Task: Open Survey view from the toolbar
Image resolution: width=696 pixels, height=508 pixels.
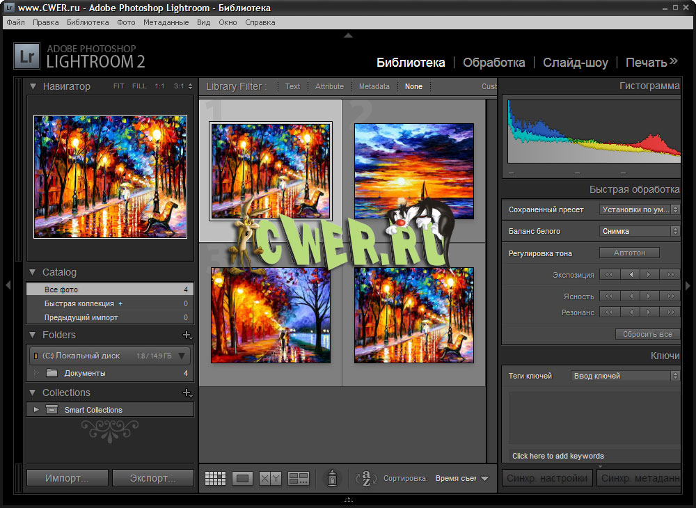Action: pos(299,478)
